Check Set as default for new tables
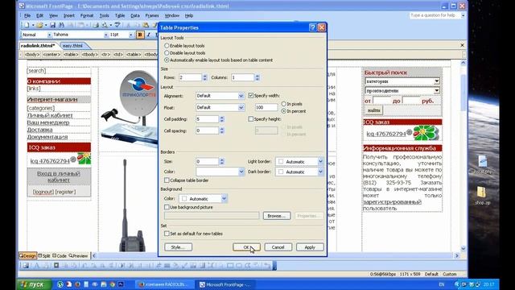515x290 pixels. (x=167, y=234)
